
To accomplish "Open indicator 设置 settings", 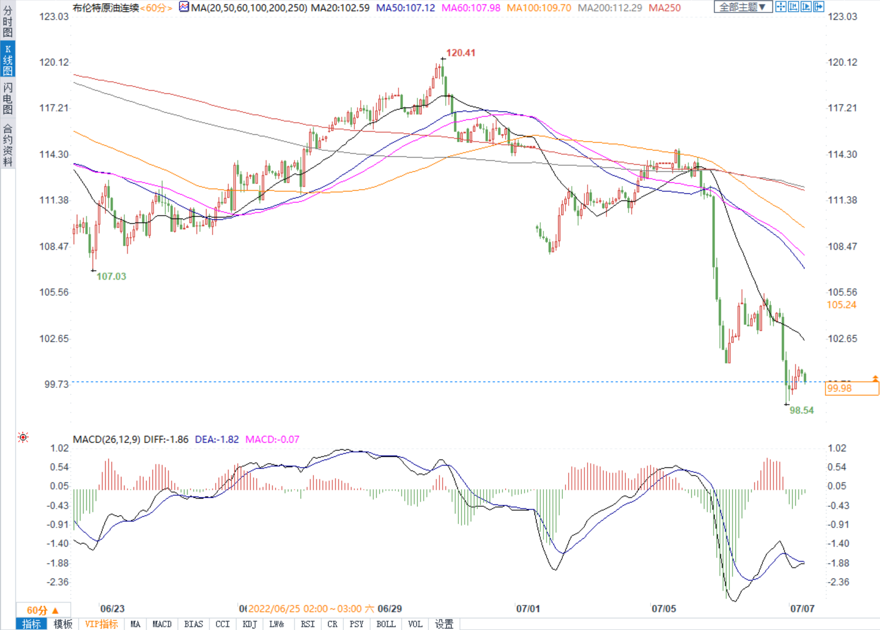I will (x=444, y=624).
